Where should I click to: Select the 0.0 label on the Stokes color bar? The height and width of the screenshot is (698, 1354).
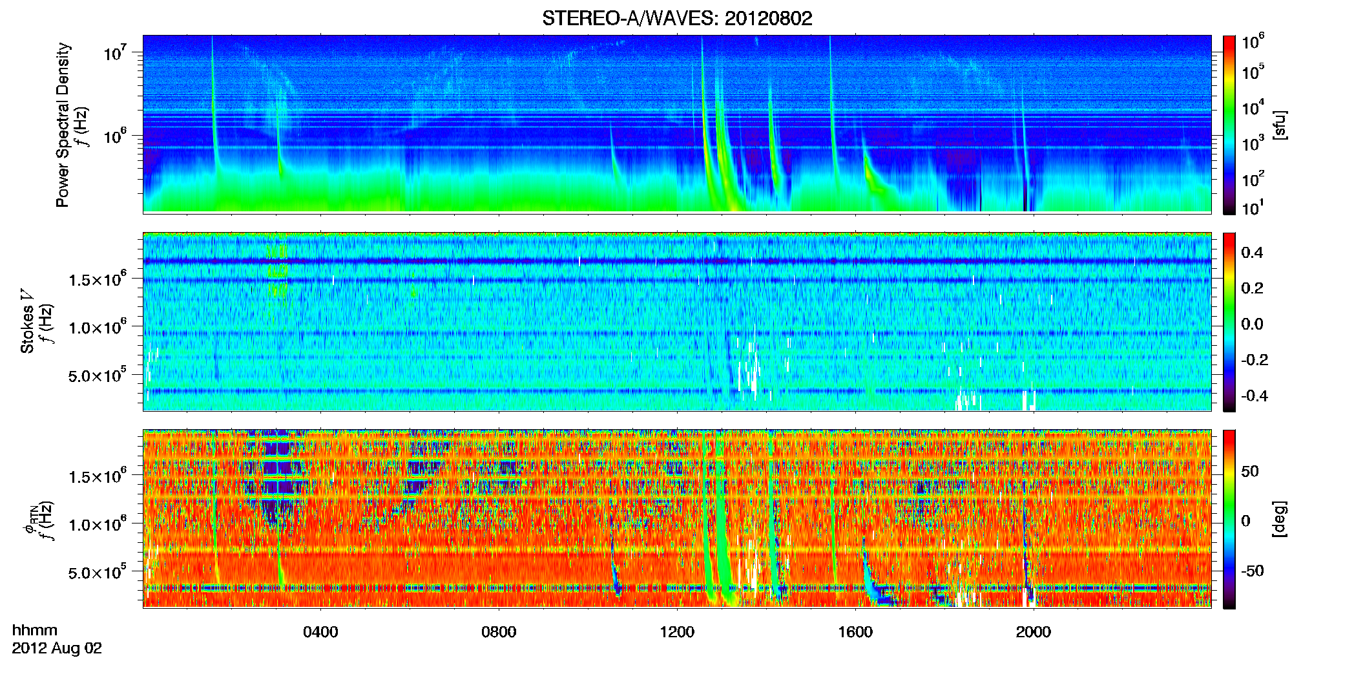point(1252,324)
